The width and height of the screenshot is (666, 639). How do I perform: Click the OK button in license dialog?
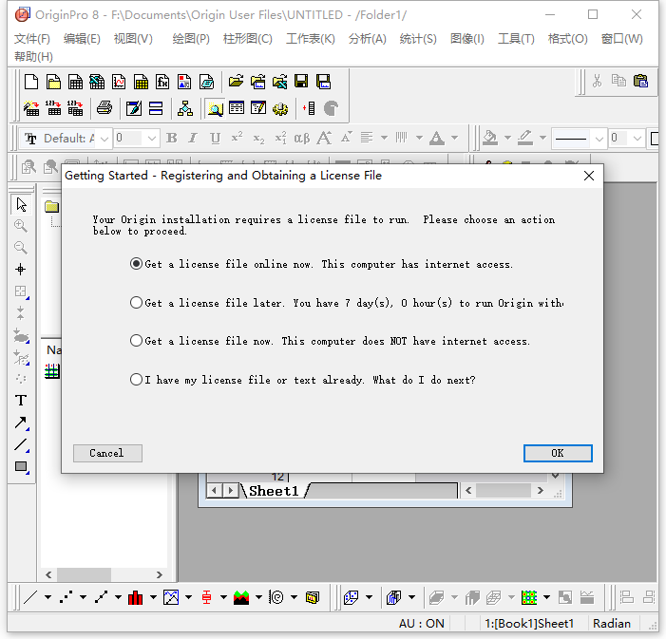558,453
